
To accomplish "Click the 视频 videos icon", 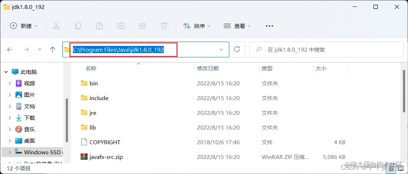I will click(x=18, y=83).
